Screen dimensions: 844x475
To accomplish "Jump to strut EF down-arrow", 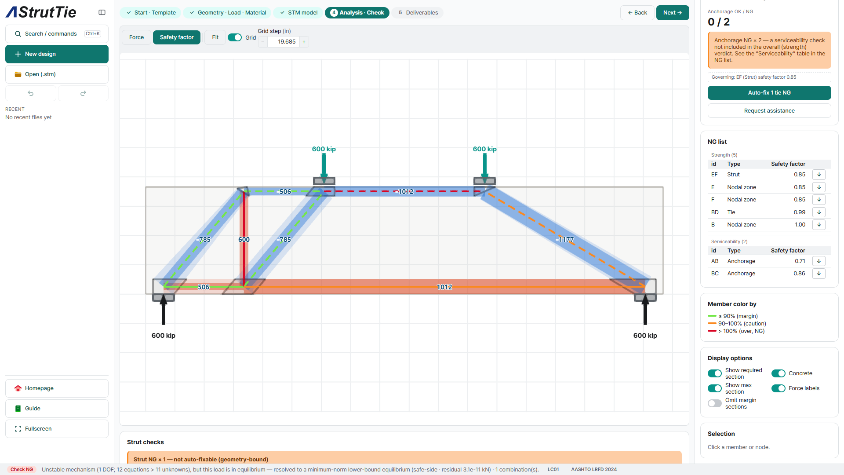I will coord(819,175).
